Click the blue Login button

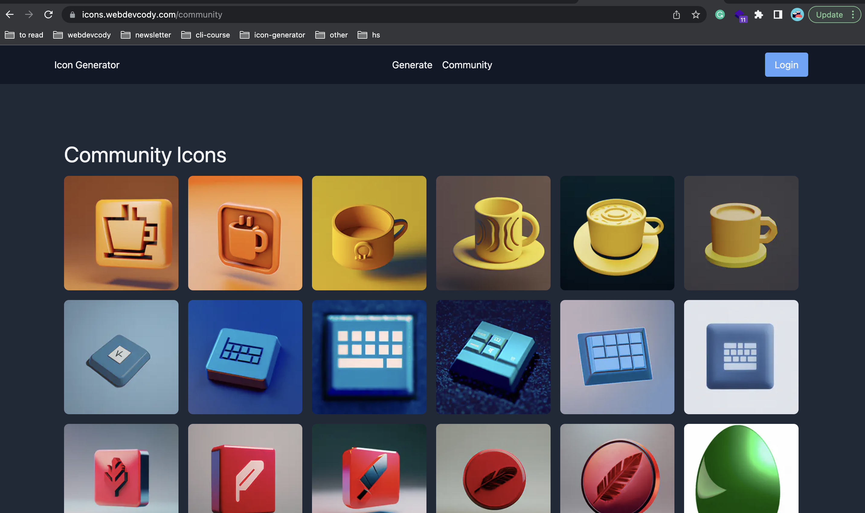pos(786,65)
